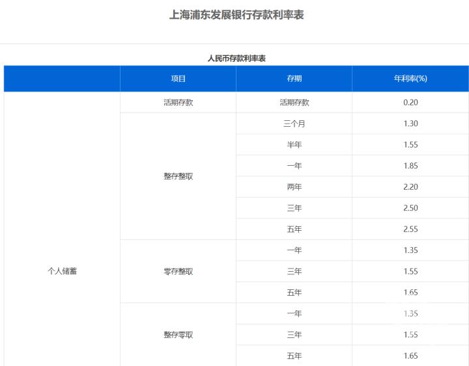Click the 项目 column header

point(178,79)
